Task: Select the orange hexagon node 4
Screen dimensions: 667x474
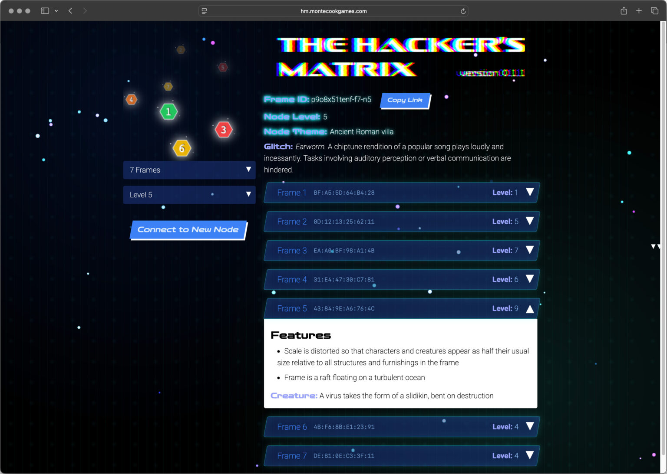Action: tap(132, 99)
